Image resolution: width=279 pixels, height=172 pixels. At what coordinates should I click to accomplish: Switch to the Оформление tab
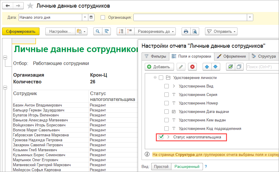(232, 56)
